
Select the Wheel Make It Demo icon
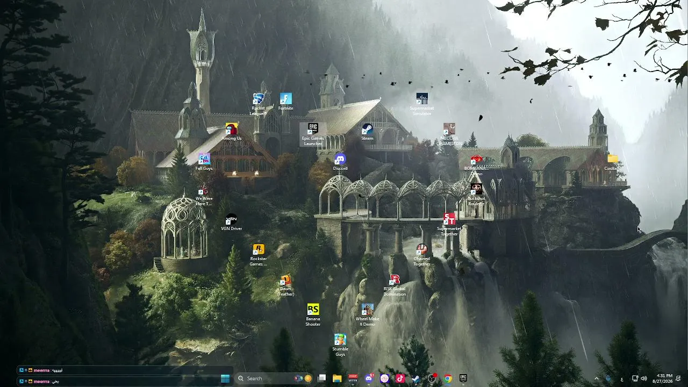[367, 314]
